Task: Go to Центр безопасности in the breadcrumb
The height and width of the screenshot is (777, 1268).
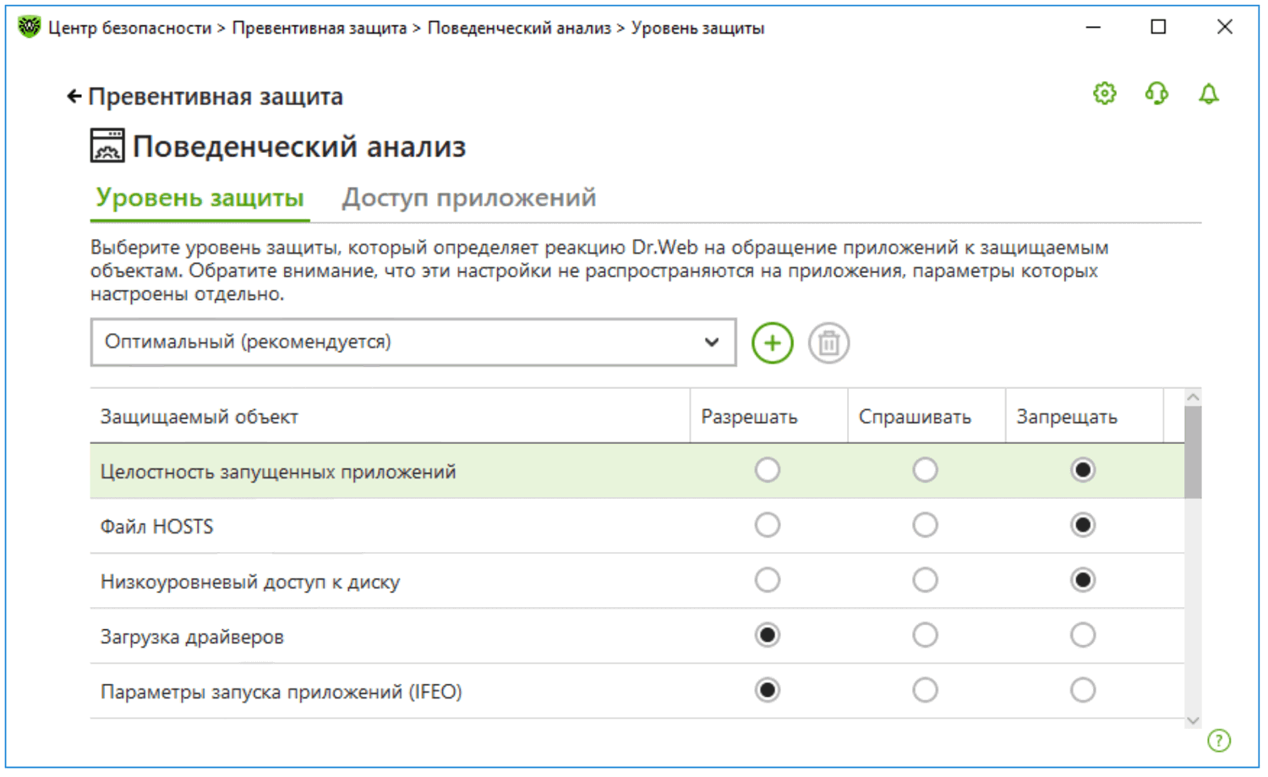Action: click(129, 28)
